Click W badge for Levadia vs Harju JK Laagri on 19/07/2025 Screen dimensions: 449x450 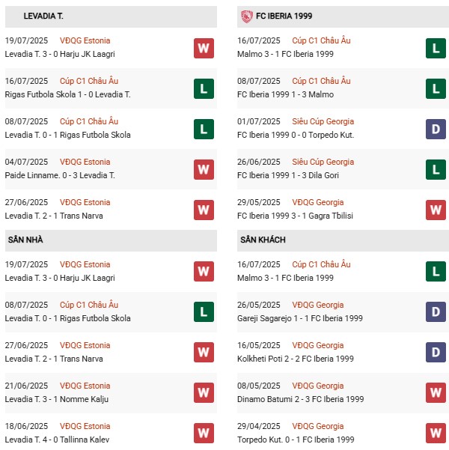point(203,49)
